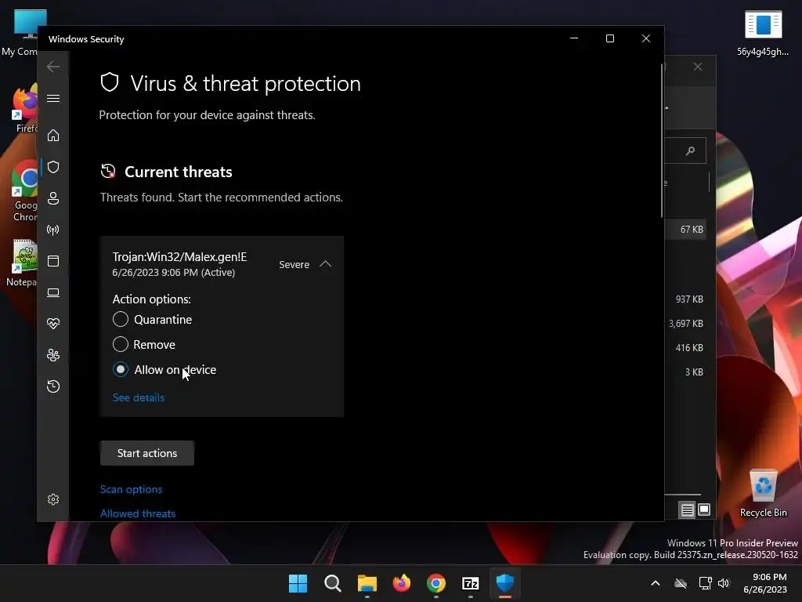The height and width of the screenshot is (602, 802).
Task: Open the Windows Start menu
Action: click(x=298, y=583)
